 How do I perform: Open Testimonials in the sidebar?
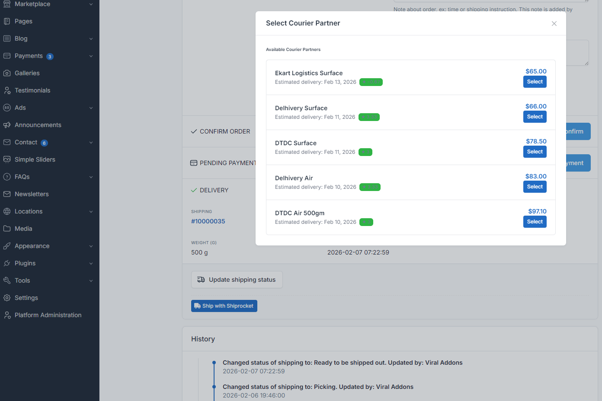coord(32,90)
